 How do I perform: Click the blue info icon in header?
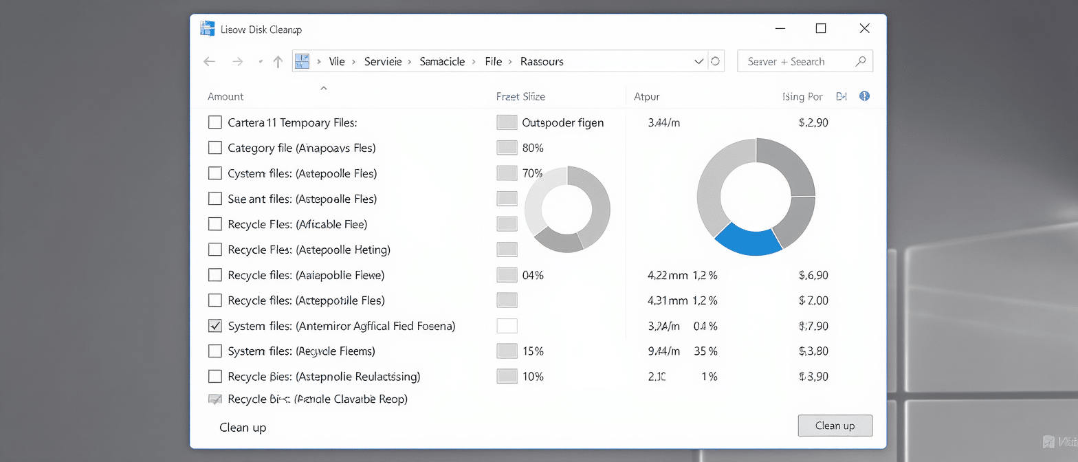click(865, 96)
